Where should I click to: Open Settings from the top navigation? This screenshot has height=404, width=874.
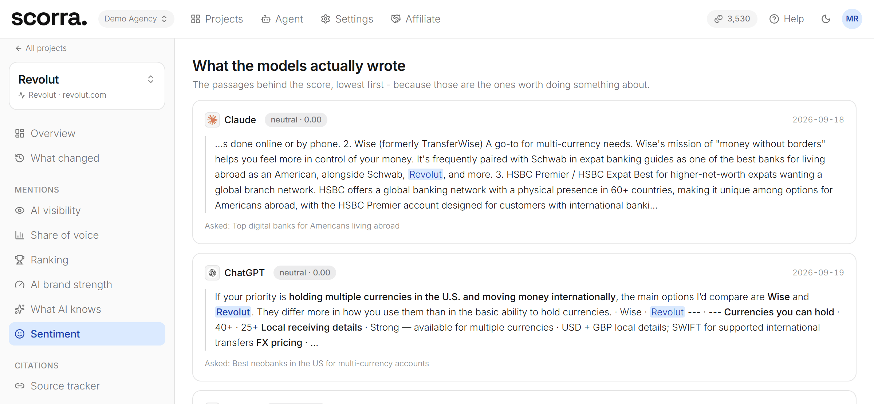point(347,19)
